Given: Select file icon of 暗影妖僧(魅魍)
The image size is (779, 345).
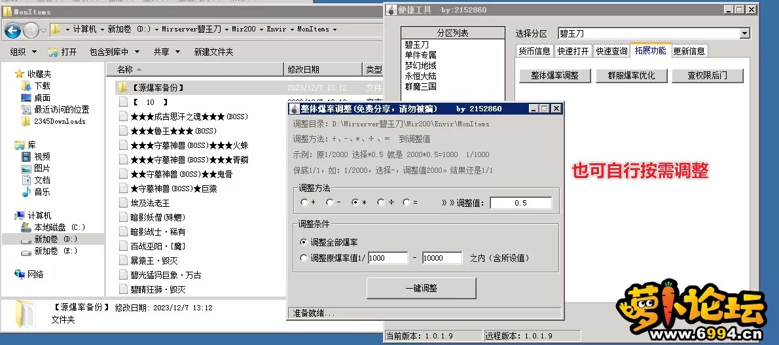Looking at the screenshot, I should (123, 217).
